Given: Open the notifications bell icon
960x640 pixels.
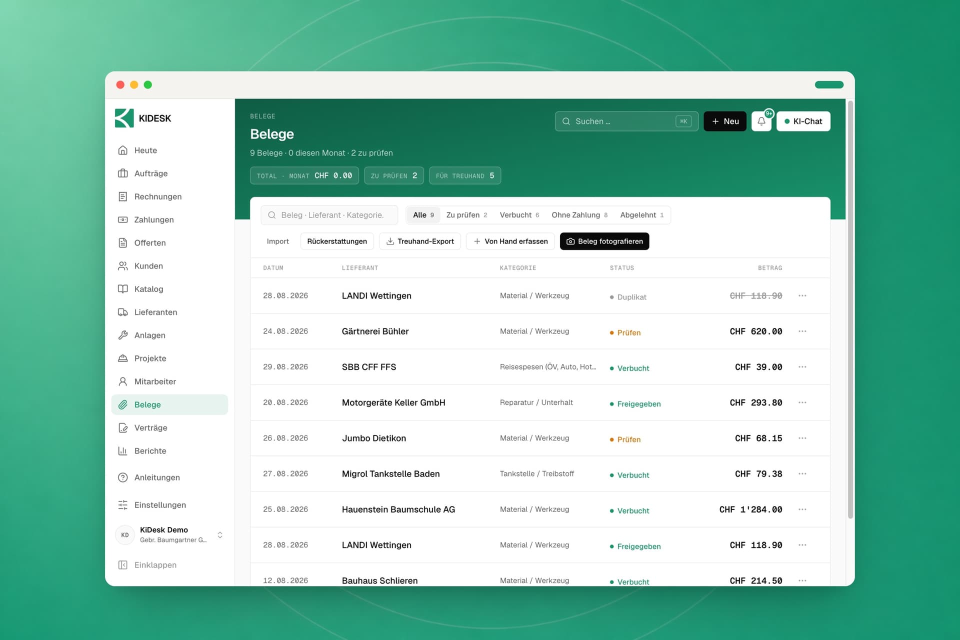Looking at the screenshot, I should pyautogui.click(x=761, y=121).
